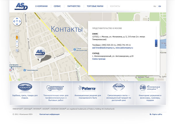Click the Представительство в Москве heading

[107, 28]
